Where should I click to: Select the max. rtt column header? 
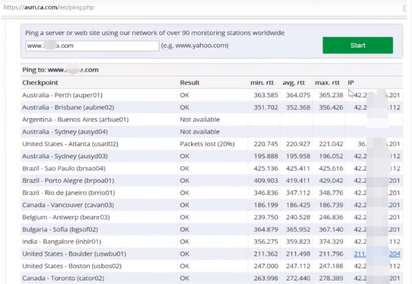327,83
